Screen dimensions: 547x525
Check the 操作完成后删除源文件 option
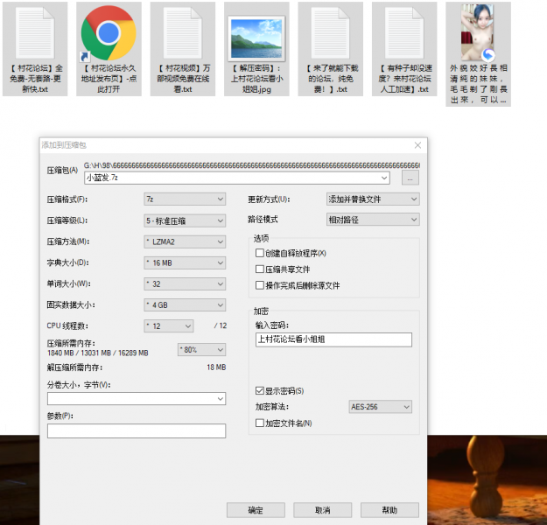pos(260,285)
